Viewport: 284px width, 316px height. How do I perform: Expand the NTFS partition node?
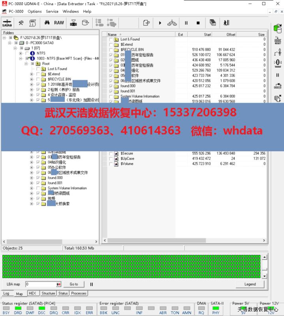(x=21, y=53)
